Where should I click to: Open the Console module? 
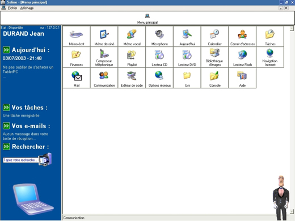coord(214,78)
